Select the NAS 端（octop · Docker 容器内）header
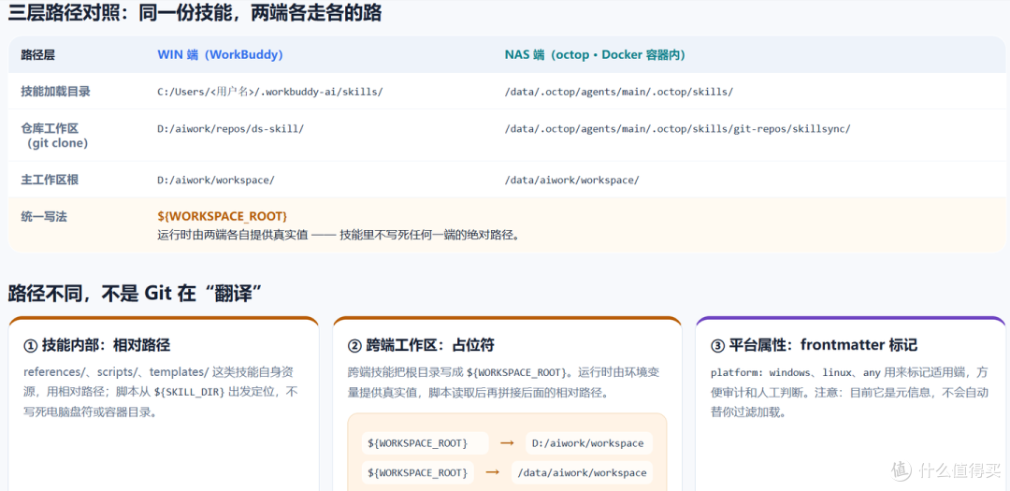This screenshot has width=1010, height=491. [x=595, y=55]
